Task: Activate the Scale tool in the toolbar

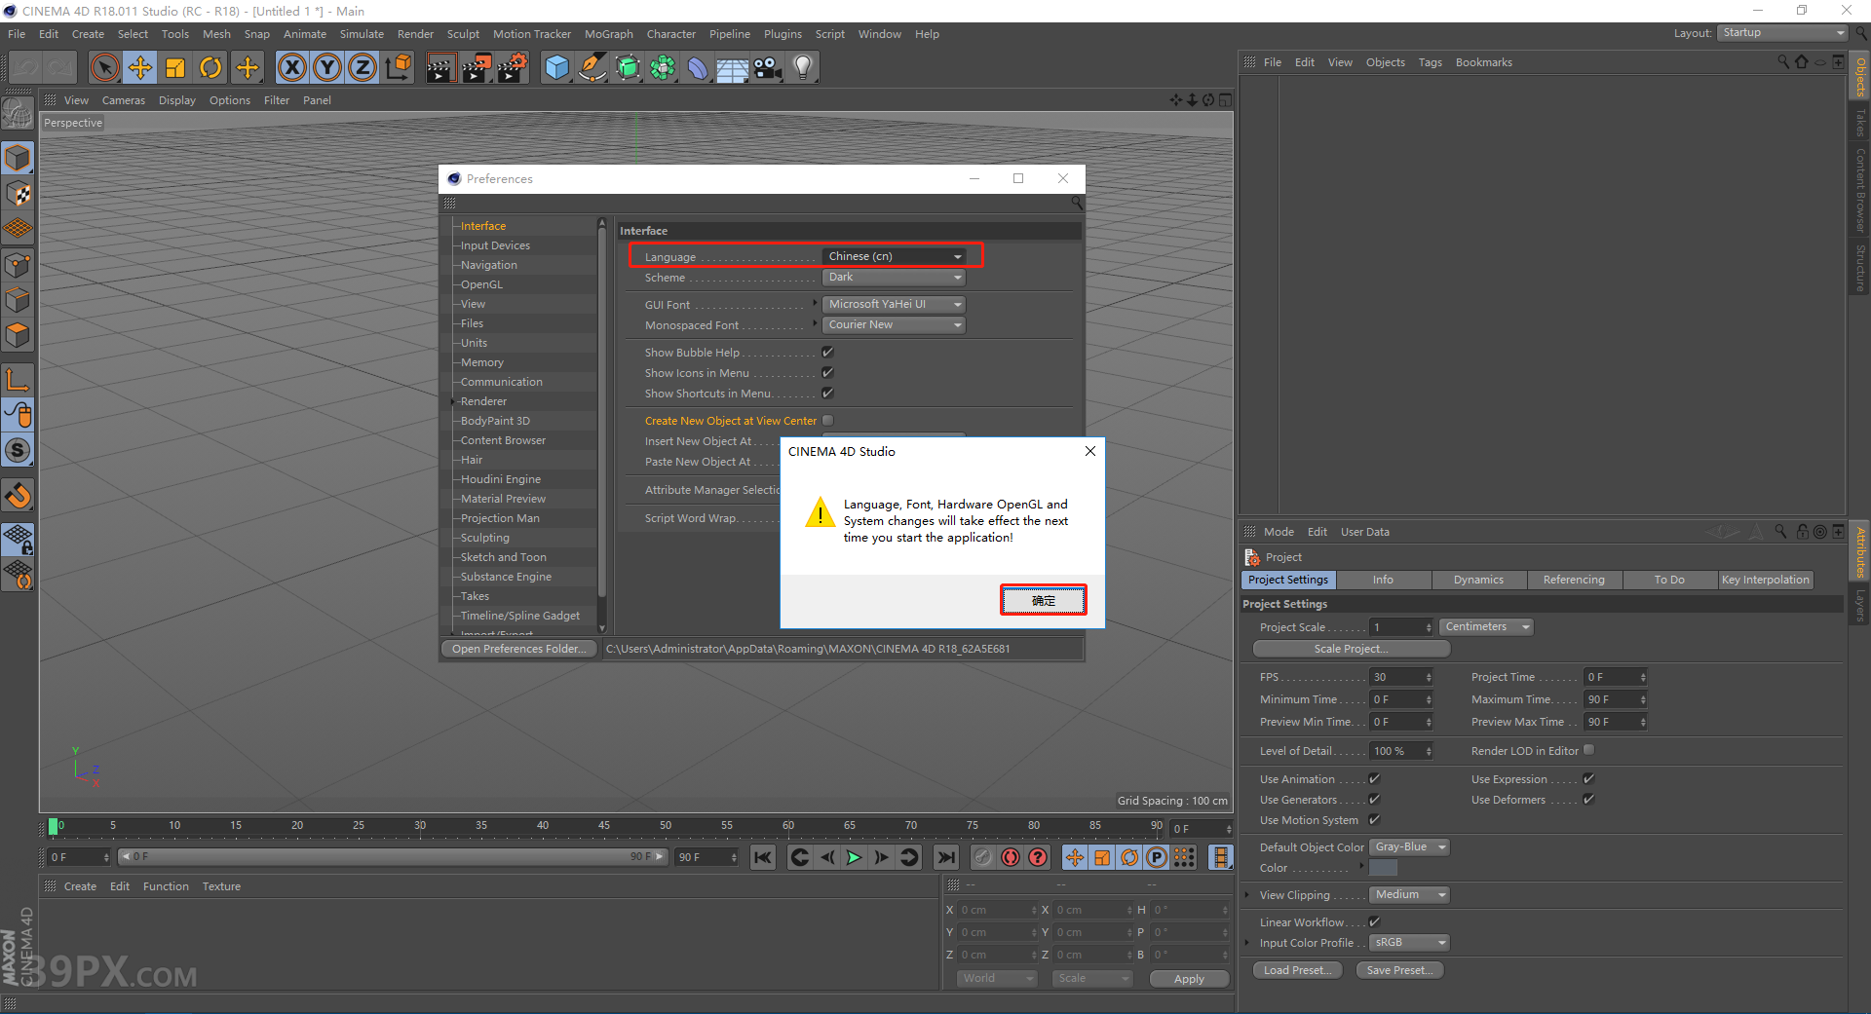Action: [175, 67]
